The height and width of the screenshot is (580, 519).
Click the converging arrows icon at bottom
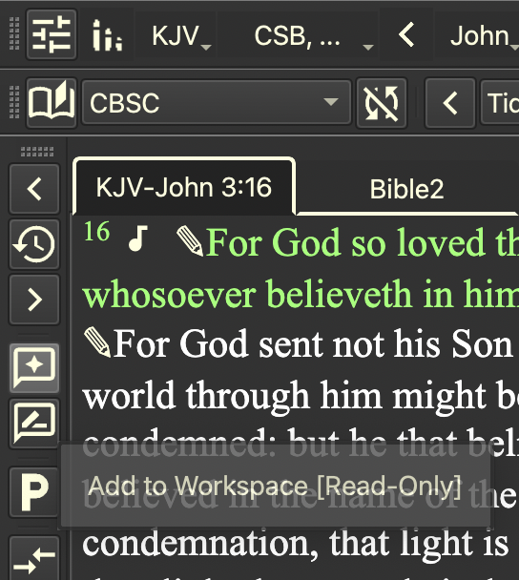(x=34, y=559)
